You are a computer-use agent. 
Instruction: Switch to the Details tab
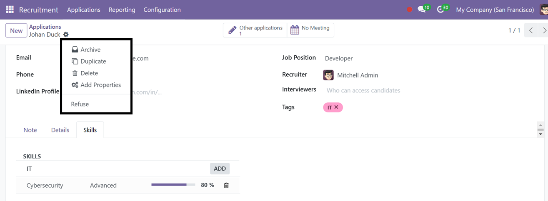pyautogui.click(x=60, y=130)
